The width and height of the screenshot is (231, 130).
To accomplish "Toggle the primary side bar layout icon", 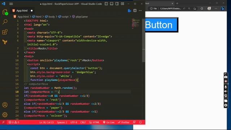I will tap(106, 4).
